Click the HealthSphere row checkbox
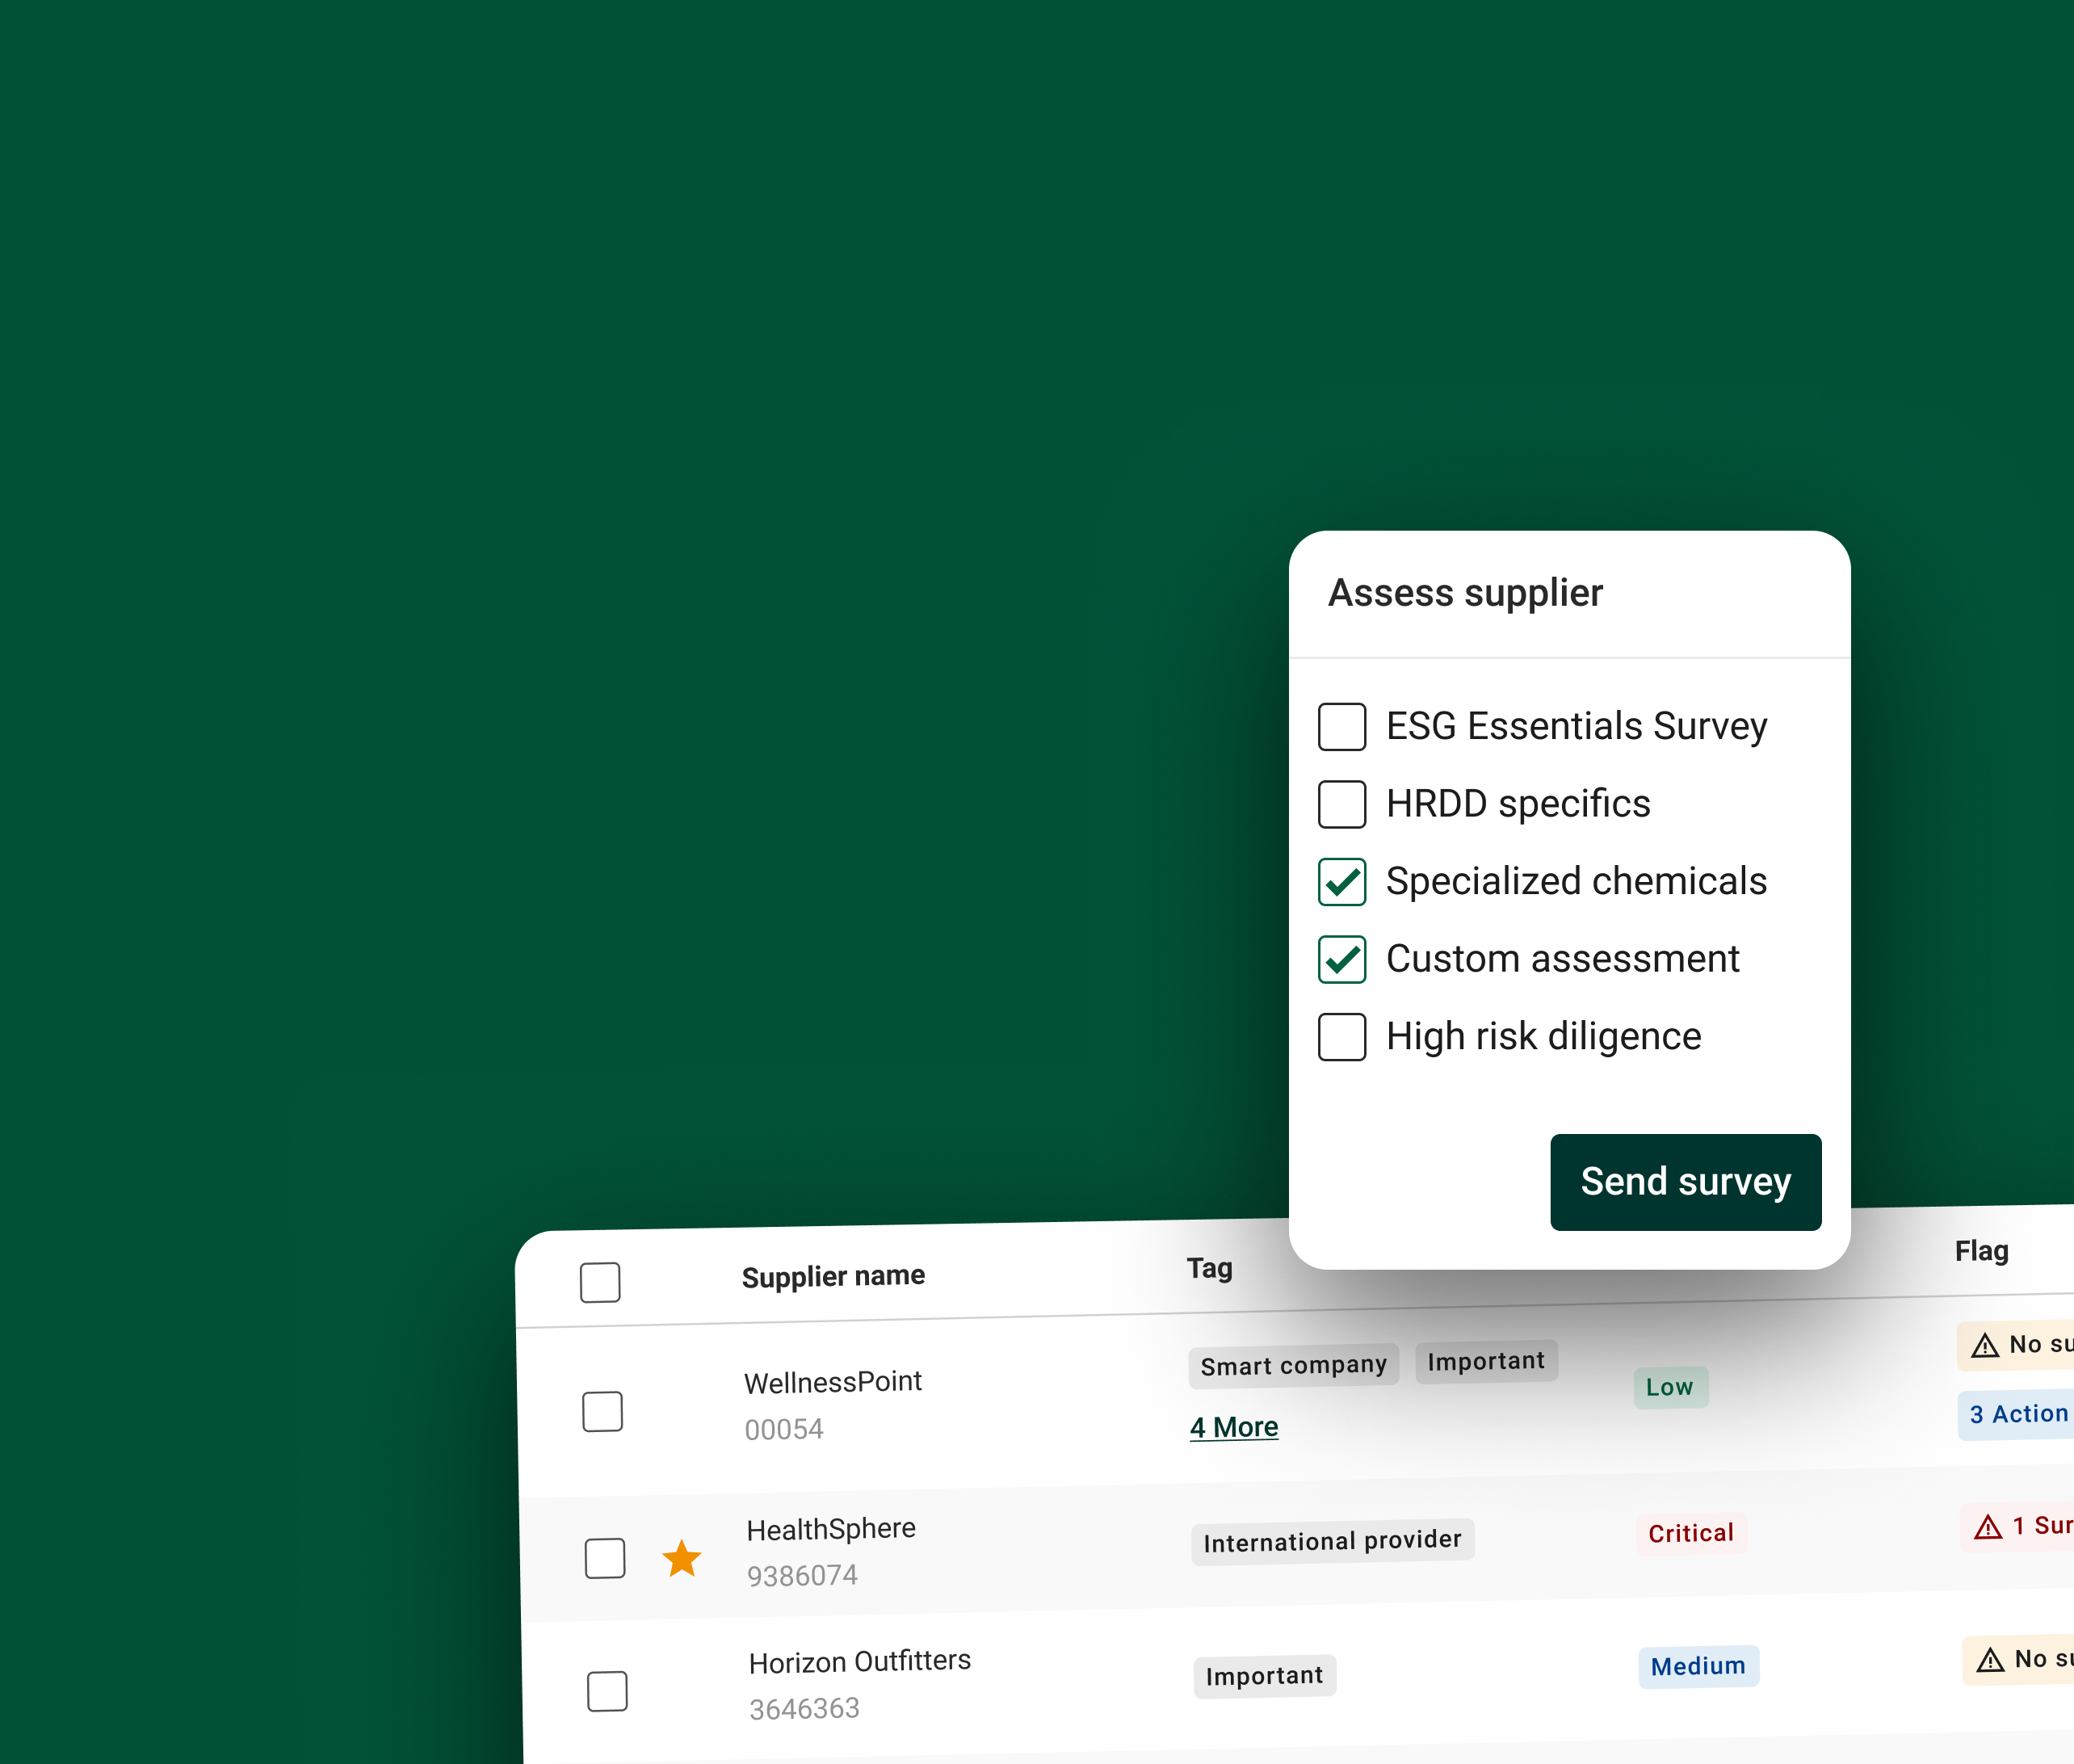The width and height of the screenshot is (2074, 1764). [606, 1551]
